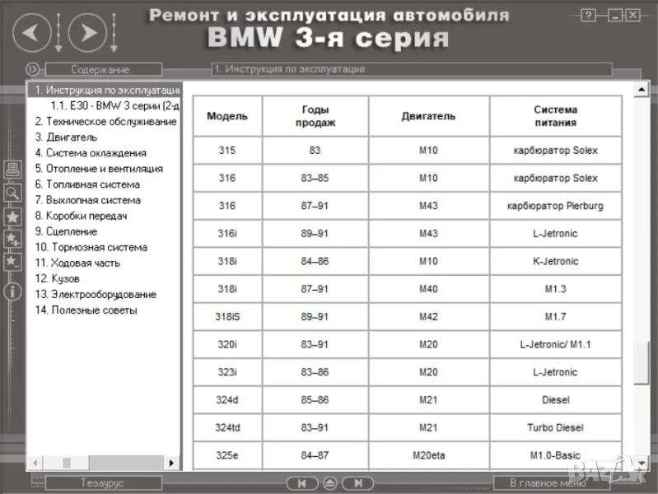Viewport: 658px width, 494px height.
Task: Click the info icon in sidebar
Action: click(12, 291)
